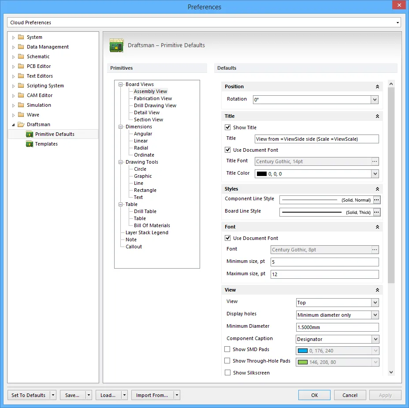Click the System folder icon
Viewport: 409px width, 408px height.
click(x=21, y=37)
